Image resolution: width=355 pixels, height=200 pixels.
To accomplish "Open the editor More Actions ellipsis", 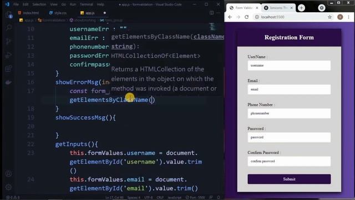I will pos(218,13).
